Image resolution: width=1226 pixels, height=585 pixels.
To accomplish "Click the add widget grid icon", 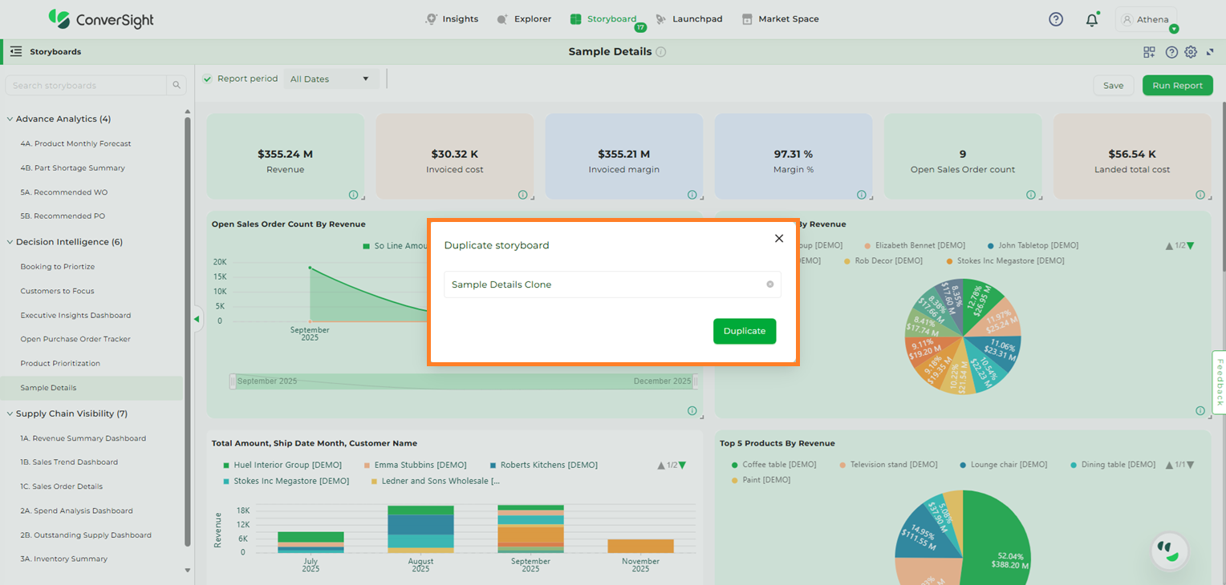I will click(x=1149, y=52).
